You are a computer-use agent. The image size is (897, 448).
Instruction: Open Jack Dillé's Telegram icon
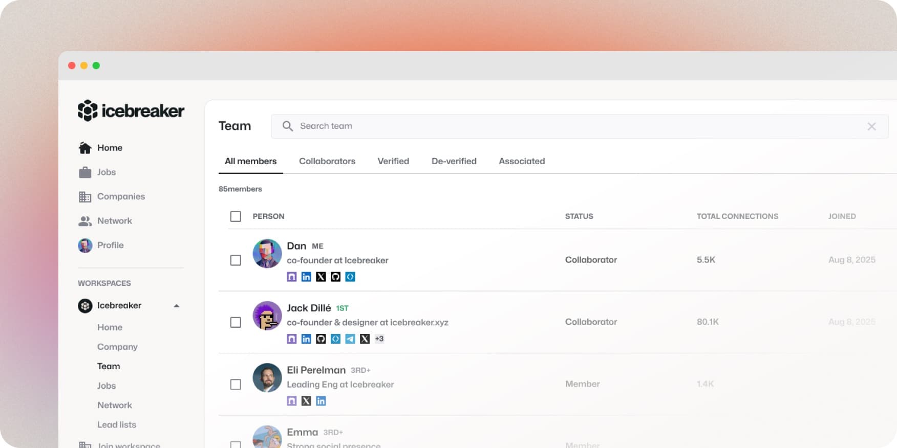[x=350, y=339]
